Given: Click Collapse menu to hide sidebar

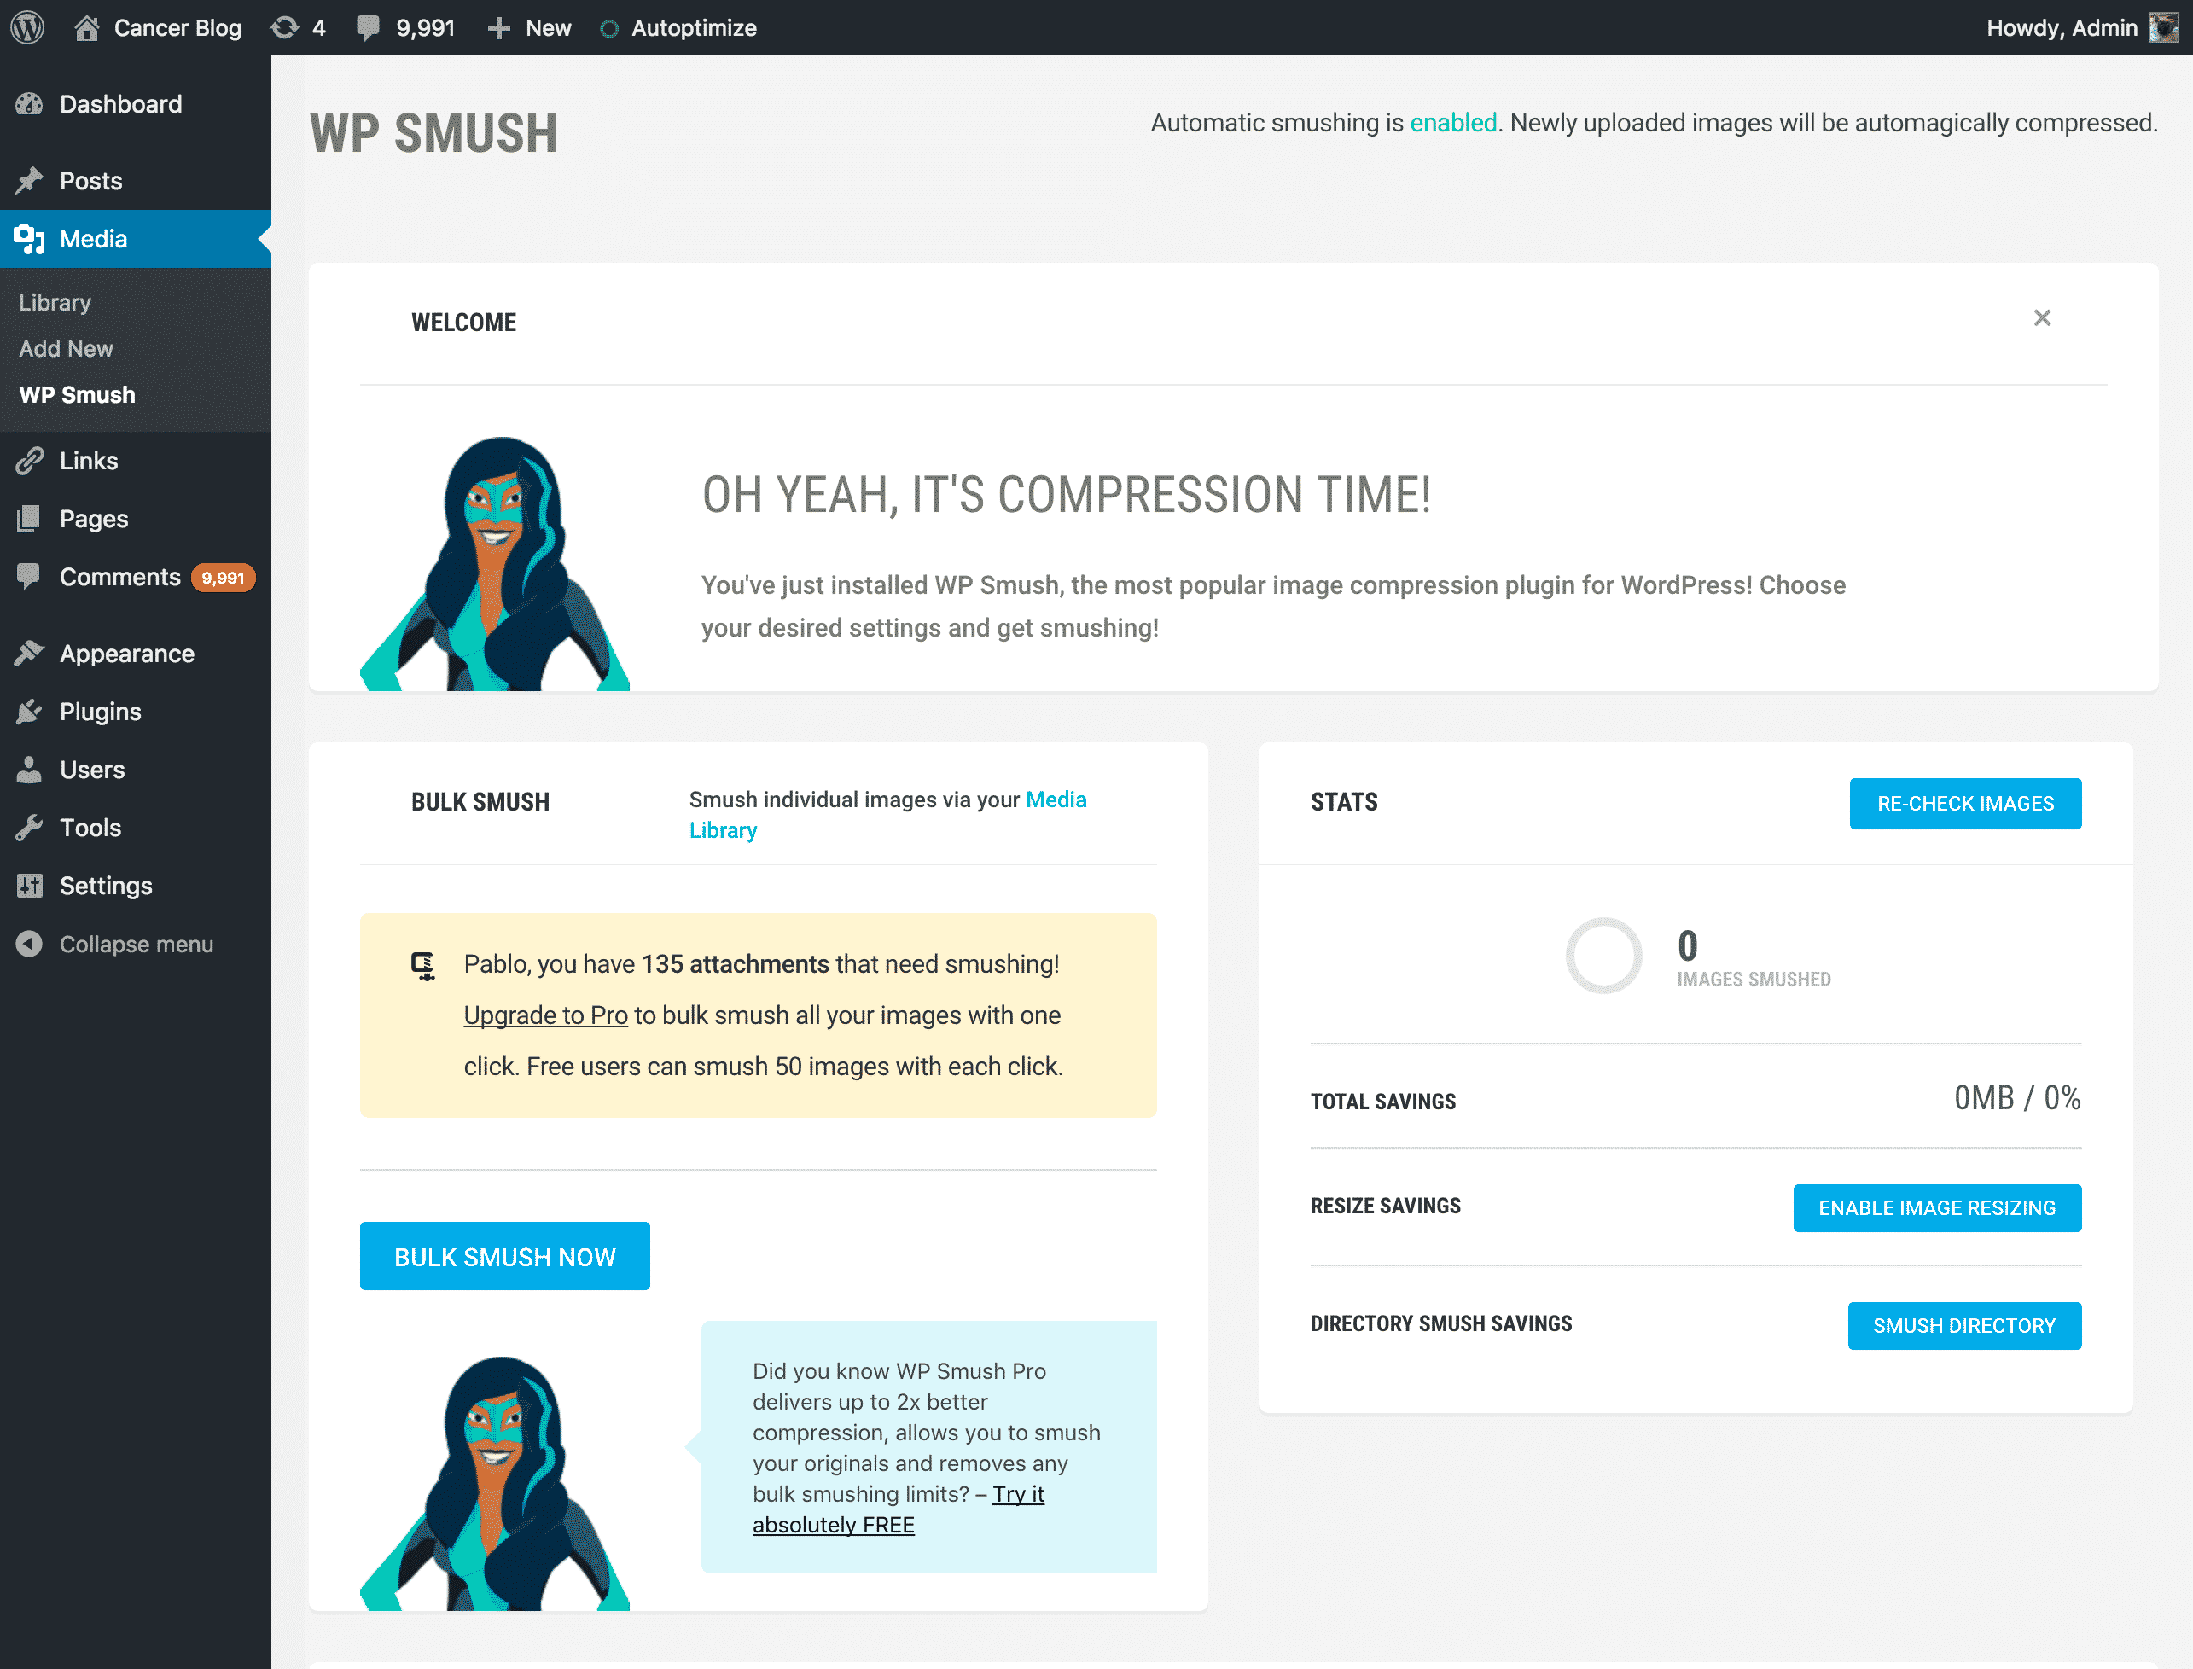Looking at the screenshot, I should point(137,943).
